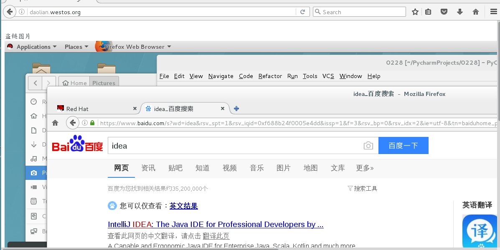The image size is (500, 250).
Task: Select the 地图 tab
Action: click(311, 168)
